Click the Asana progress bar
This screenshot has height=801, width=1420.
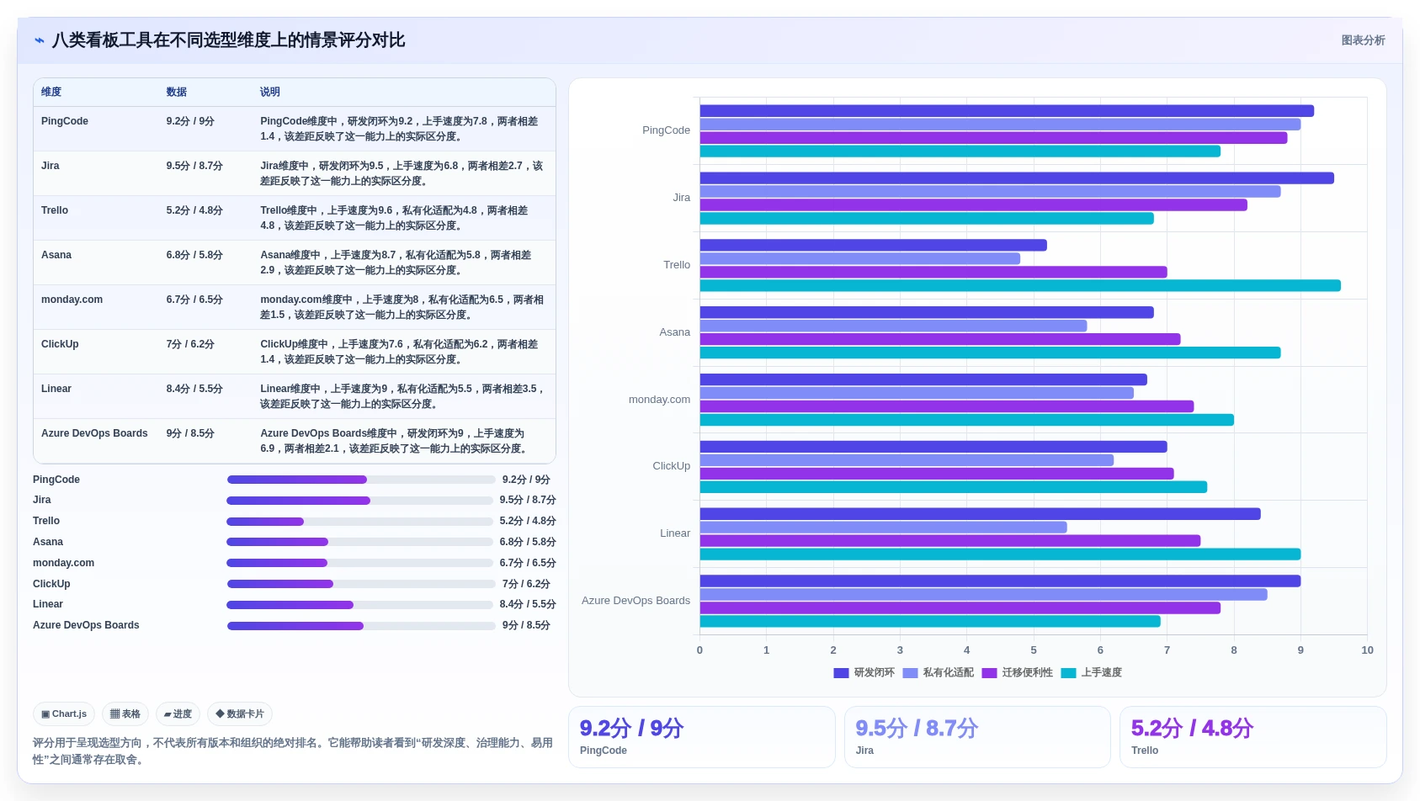coord(359,542)
